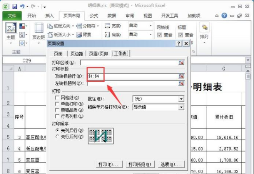254x174 pixels.
Task: Open the Margins (页边距) icon
Action: pos(39,28)
